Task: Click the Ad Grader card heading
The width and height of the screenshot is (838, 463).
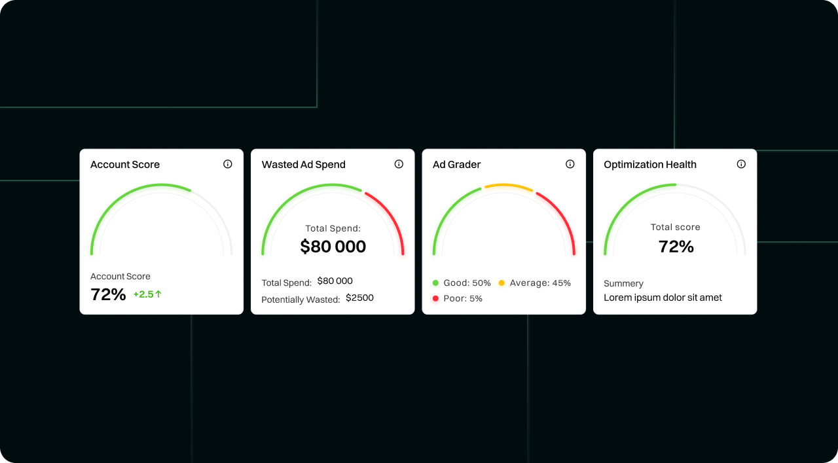Action: (457, 165)
